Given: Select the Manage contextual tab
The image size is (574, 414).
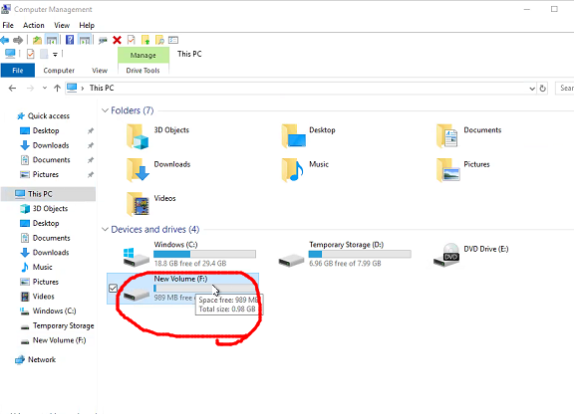Looking at the screenshot, I should pos(143,55).
